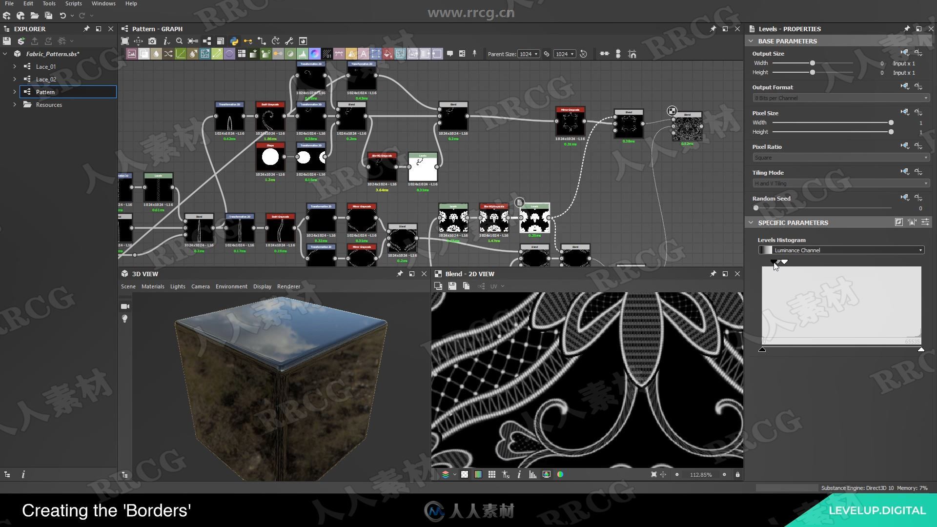Screen dimensions: 937x527
Task: Open the Tools menu
Action: point(49,3)
